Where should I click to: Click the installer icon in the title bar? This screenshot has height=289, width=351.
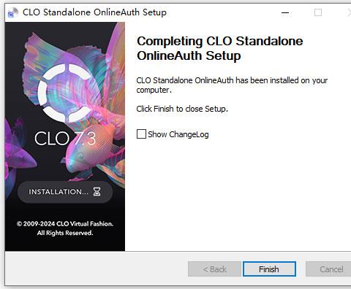[x=13, y=12]
